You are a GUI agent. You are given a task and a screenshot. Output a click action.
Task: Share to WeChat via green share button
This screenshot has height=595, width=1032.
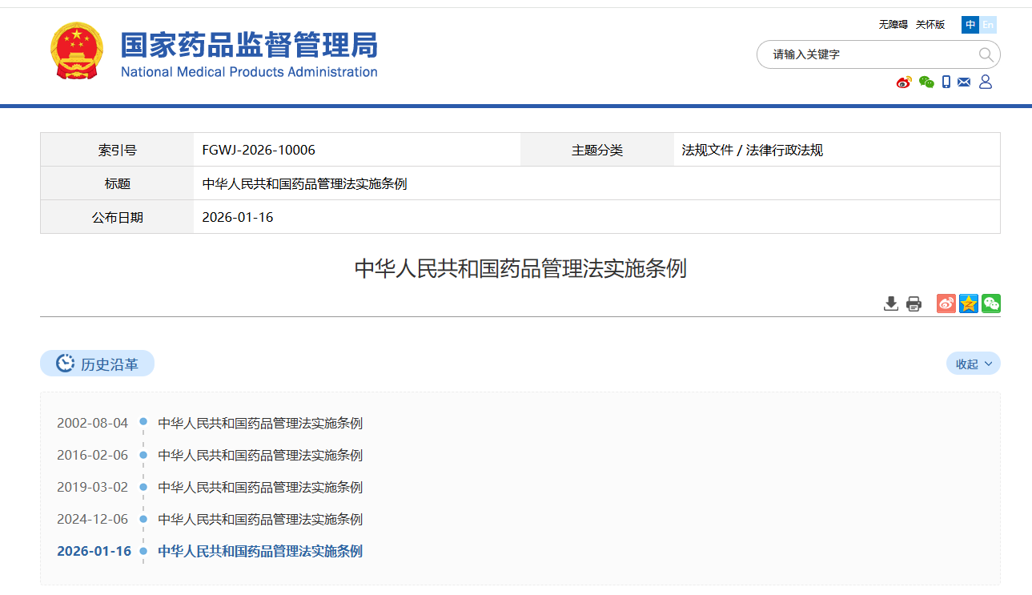click(991, 304)
